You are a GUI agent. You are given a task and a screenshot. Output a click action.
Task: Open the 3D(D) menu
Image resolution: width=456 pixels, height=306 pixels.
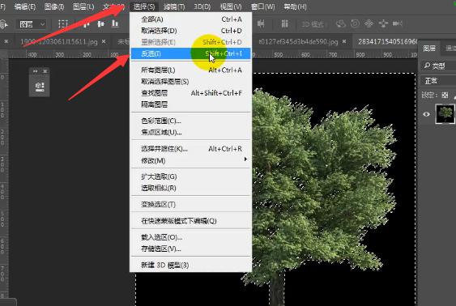(202, 6)
